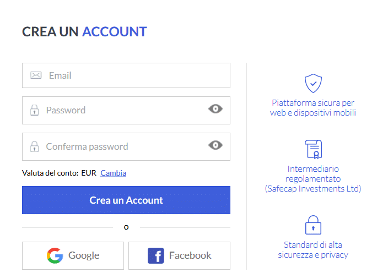
Task: Click the padlock icon beside Conferma password
Action: 35,146
